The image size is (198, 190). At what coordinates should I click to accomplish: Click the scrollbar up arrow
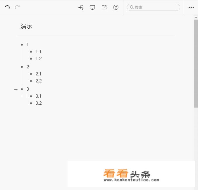point(196,17)
